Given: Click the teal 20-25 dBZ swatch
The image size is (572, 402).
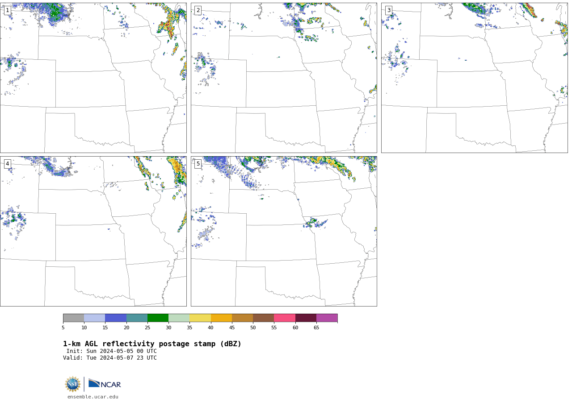Looking at the screenshot, I should pyautogui.click(x=137, y=318).
